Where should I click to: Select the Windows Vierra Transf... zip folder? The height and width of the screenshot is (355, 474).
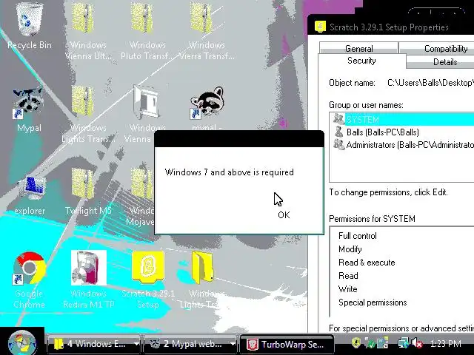(x=201, y=18)
